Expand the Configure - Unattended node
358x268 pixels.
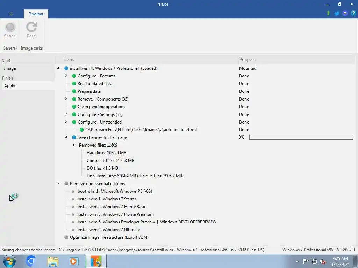point(66,122)
